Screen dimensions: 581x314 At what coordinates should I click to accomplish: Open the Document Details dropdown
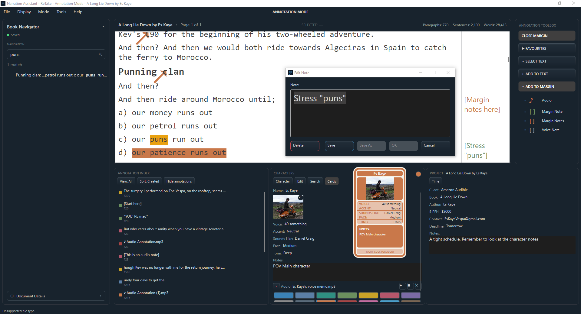[56, 296]
